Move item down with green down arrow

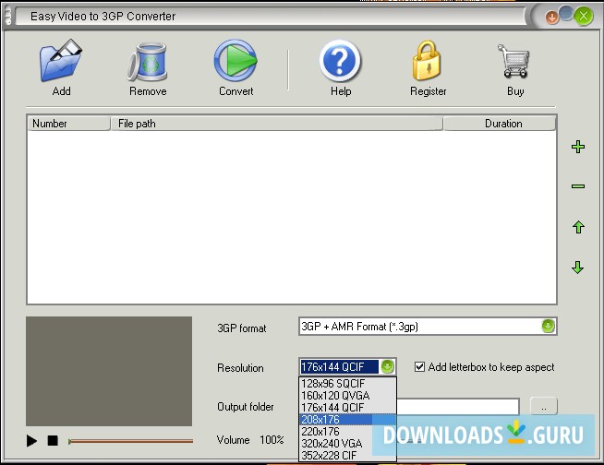(578, 268)
